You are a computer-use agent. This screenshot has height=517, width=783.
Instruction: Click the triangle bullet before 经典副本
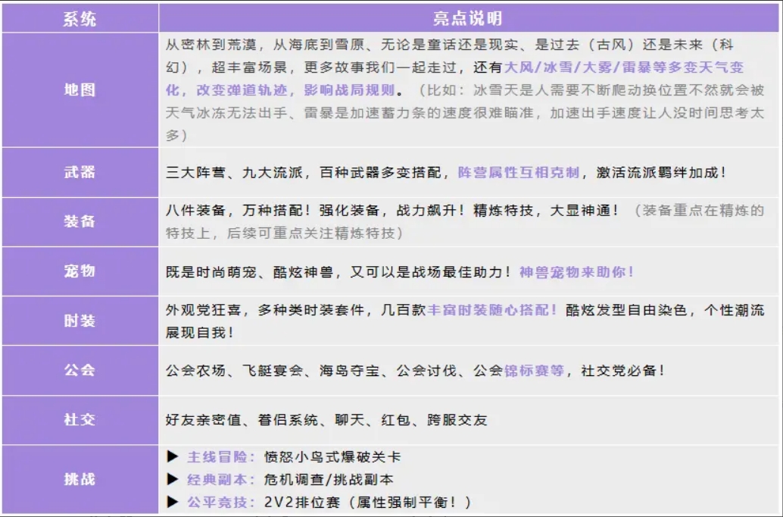point(173,479)
